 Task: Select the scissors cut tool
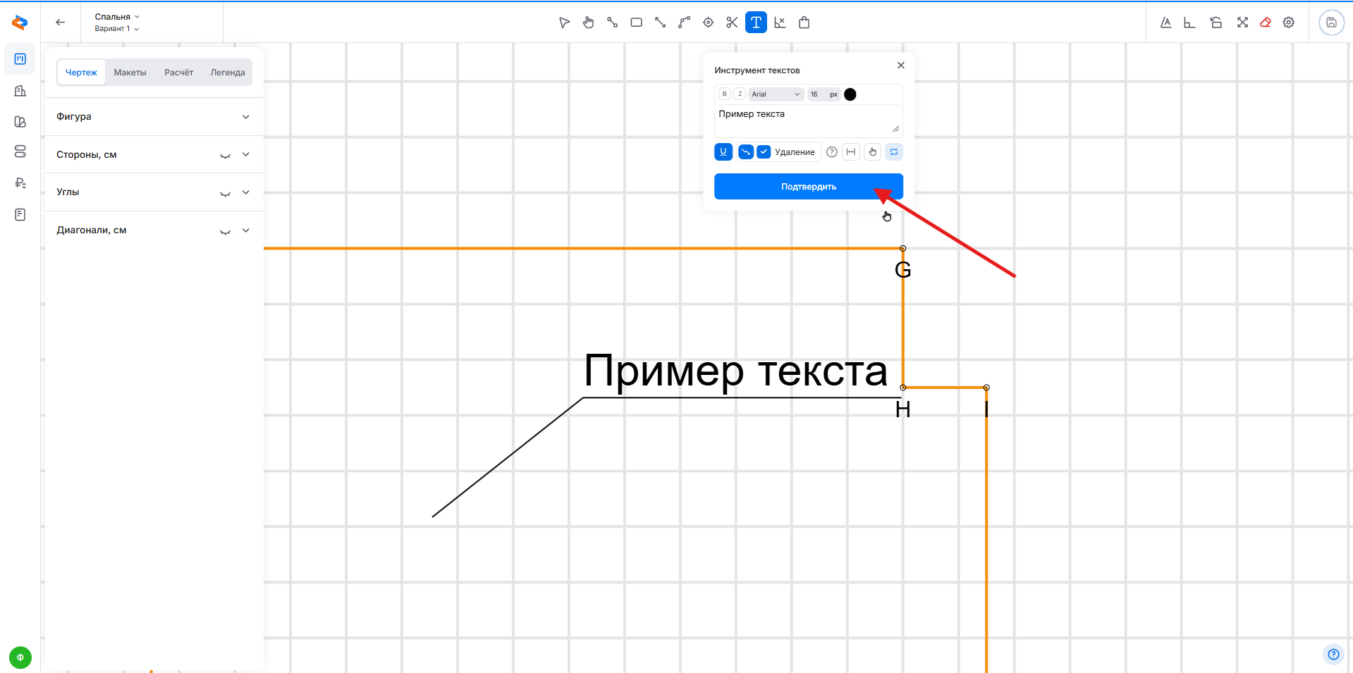pos(732,23)
